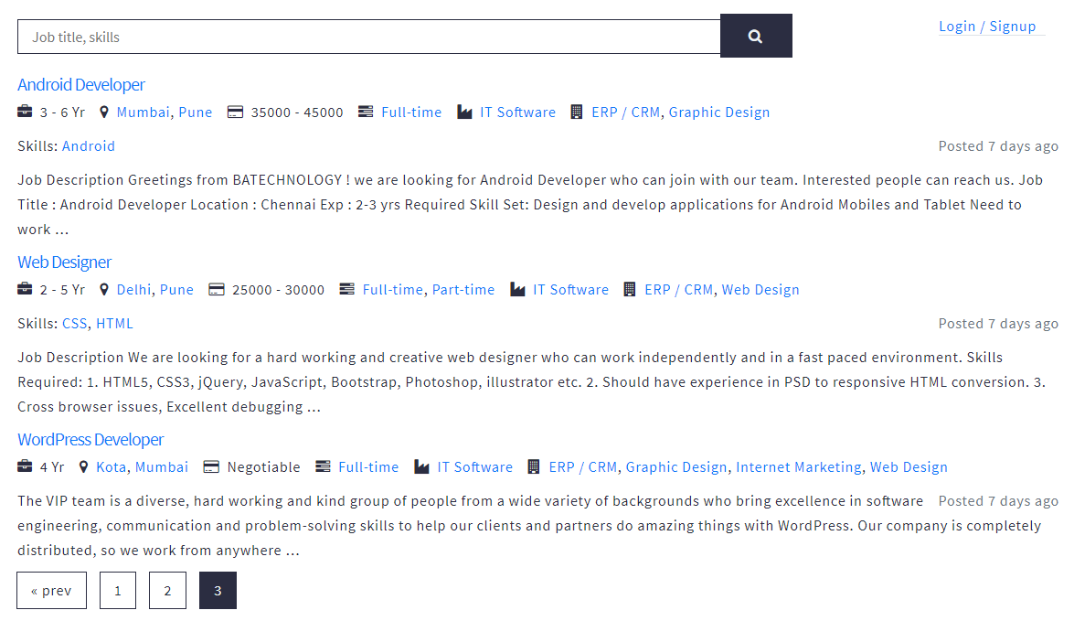Screen dimensions: 1074x621
Task: Click the location pin icon before Mumbai, Pune
Action: click(104, 112)
